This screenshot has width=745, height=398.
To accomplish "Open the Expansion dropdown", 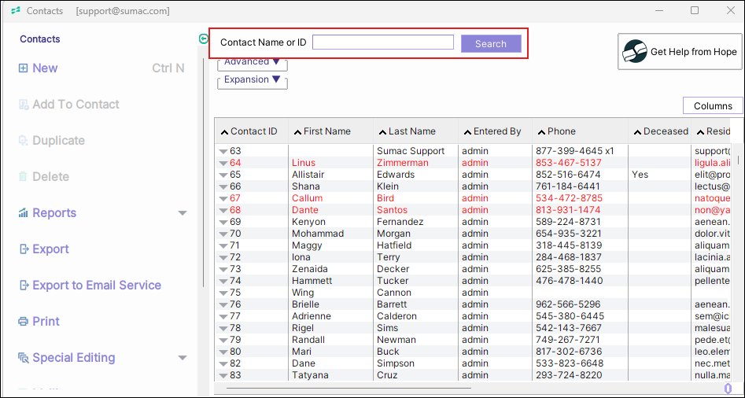I will point(252,80).
